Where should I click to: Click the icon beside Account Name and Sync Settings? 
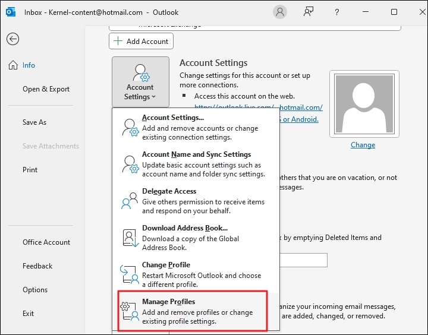(130, 164)
